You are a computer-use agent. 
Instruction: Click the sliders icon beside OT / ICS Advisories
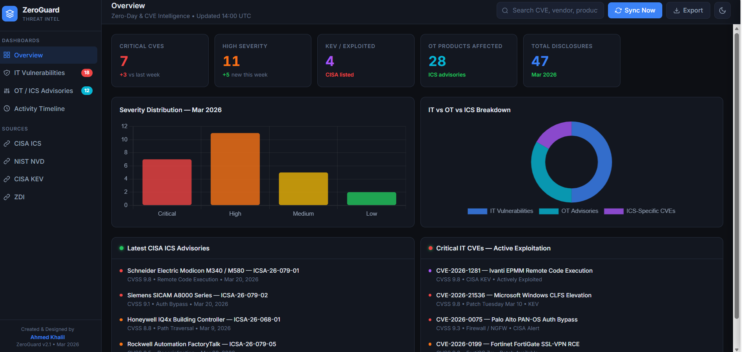tap(7, 91)
